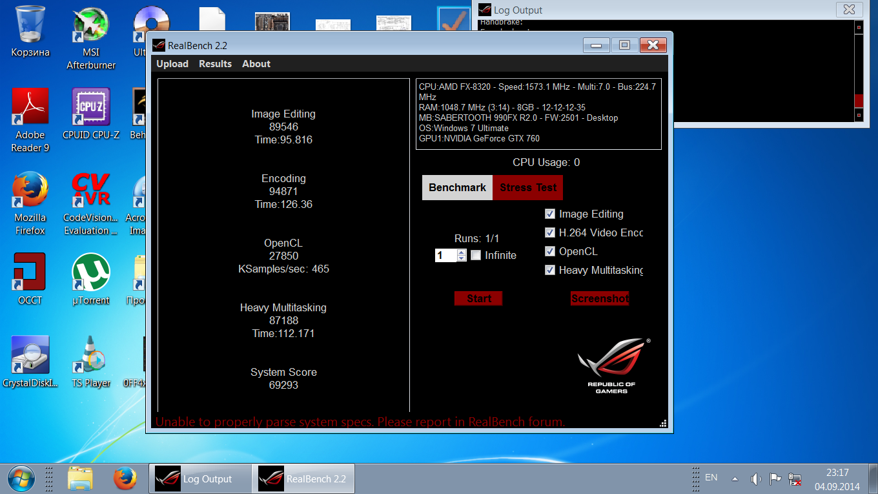Screen dimensions: 878x494
Task: Click the Log Output scrollbar down arrow
Action: [859, 115]
